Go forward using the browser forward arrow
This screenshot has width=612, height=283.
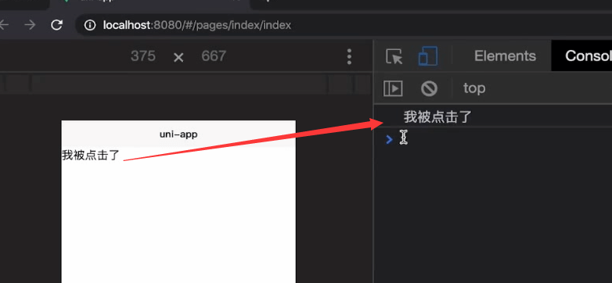tap(30, 25)
